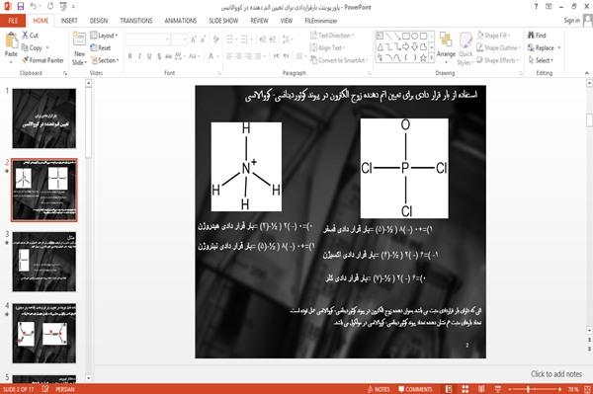Expand the Shape Fill dropdown
593x394 pixels.
(493, 36)
